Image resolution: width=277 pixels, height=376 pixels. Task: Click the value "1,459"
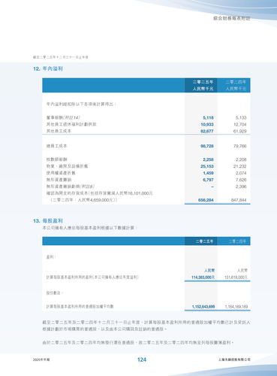pos(208,173)
